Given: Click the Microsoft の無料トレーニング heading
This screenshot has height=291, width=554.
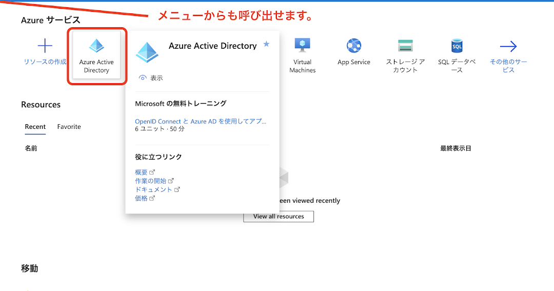Looking at the screenshot, I should [181, 104].
